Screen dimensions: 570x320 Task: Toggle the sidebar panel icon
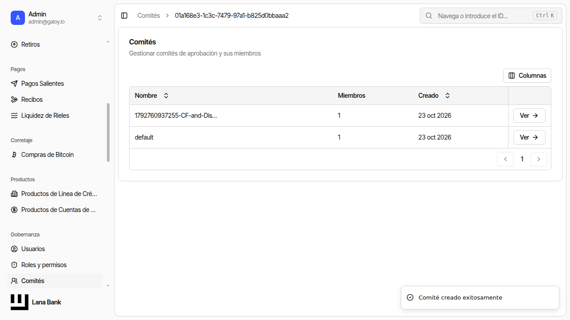[124, 16]
